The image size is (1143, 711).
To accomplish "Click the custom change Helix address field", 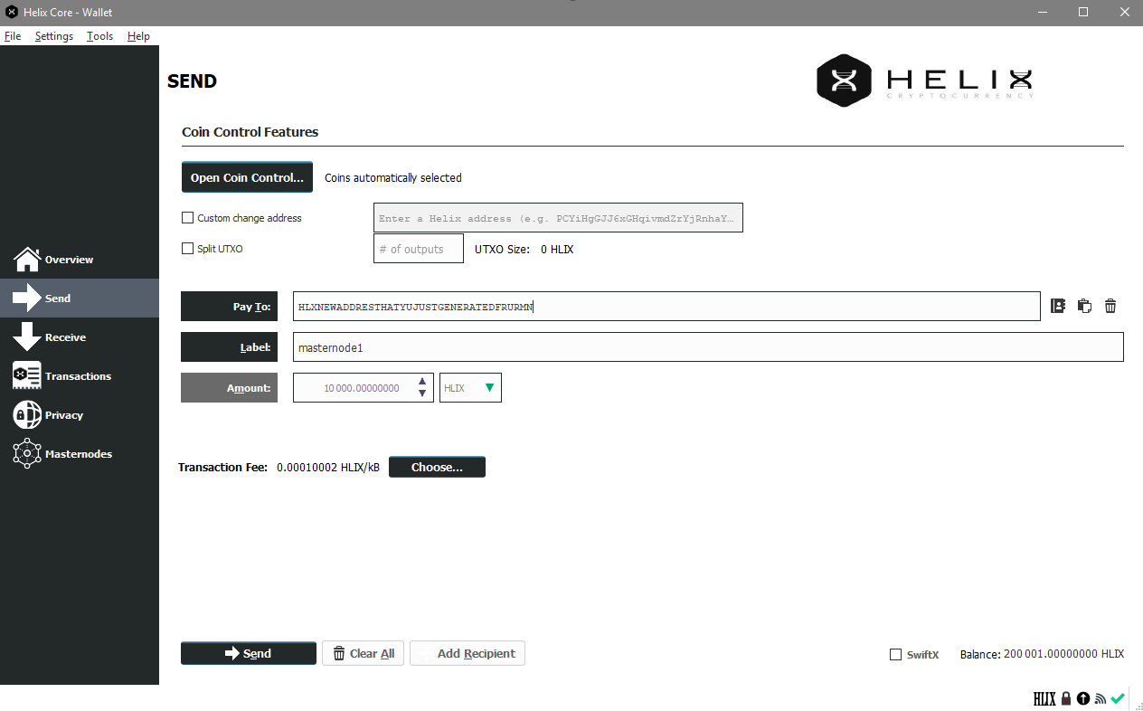I will click(x=558, y=218).
